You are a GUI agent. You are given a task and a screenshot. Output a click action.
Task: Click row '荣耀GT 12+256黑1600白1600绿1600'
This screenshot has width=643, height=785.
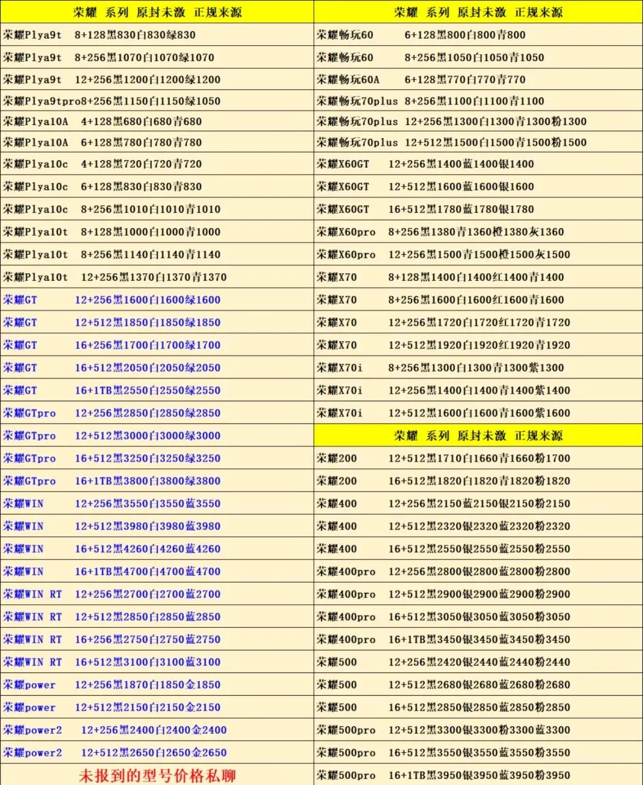point(157,300)
